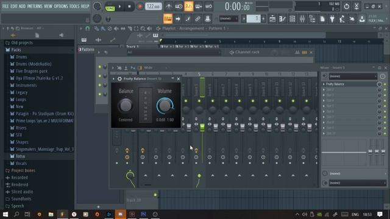This screenshot has height=219, width=390.
Task: Click the volume speaker tray icon
Action: [x=305, y=214]
